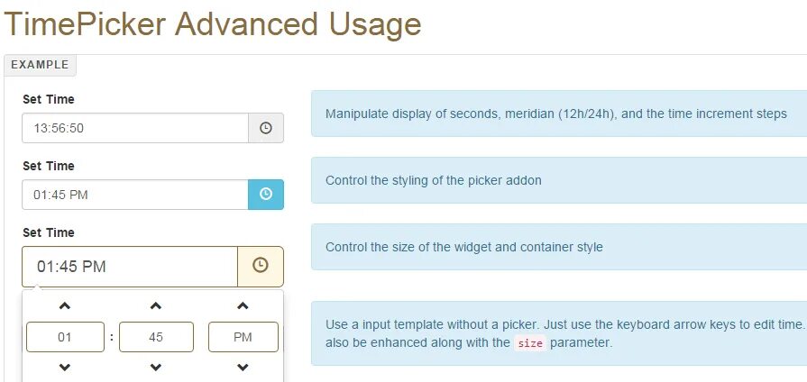Focus the small 01:45 PM time input
The image size is (807, 382).
point(135,195)
